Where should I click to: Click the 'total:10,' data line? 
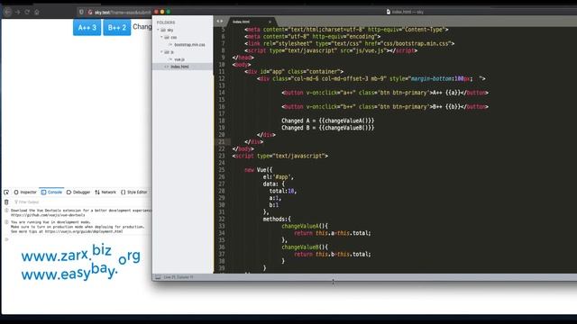282,191
